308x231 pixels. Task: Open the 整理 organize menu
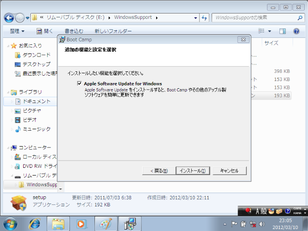point(17,31)
